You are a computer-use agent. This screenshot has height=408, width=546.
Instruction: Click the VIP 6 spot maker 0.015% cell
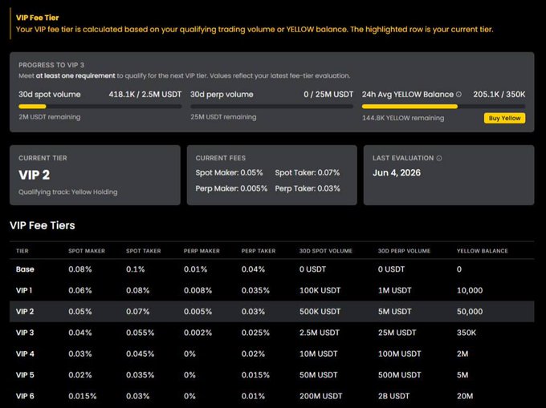[82, 396]
